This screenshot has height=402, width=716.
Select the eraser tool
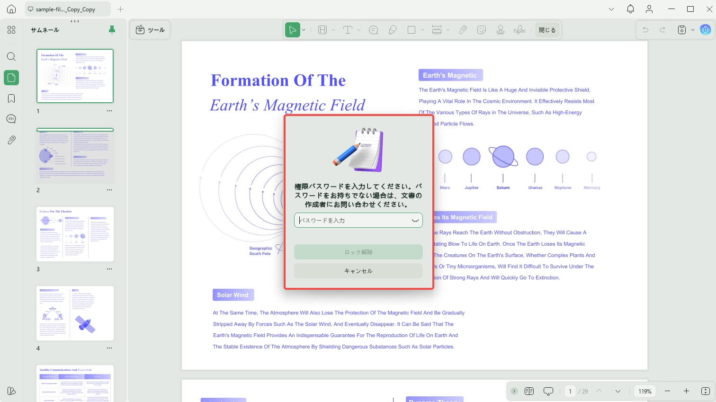coord(393,30)
